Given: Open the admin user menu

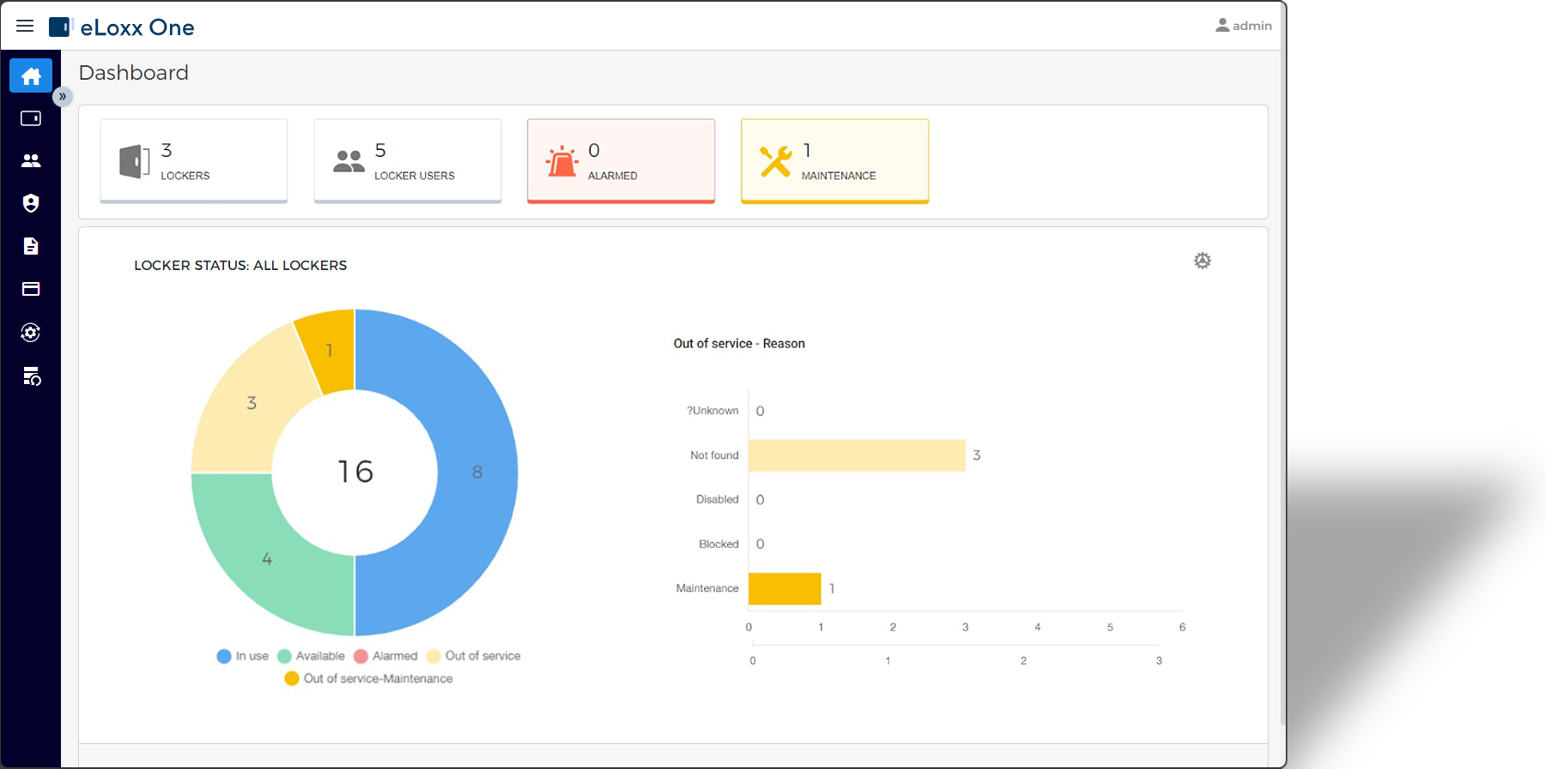Looking at the screenshot, I should [1244, 26].
